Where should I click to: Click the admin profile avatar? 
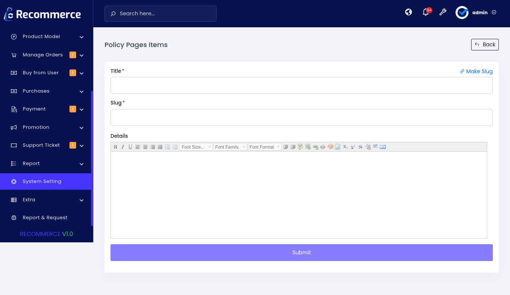pos(462,12)
